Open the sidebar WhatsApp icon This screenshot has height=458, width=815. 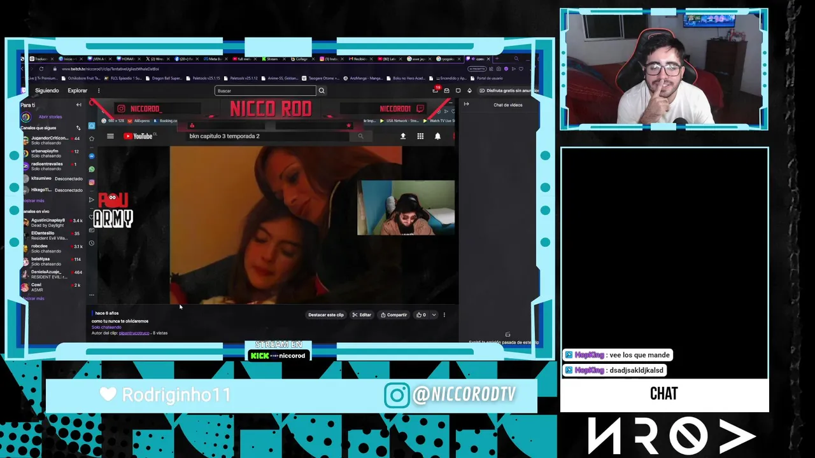coord(92,169)
